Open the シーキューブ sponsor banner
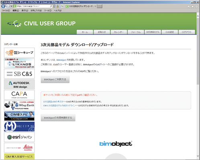This screenshot has width=200, height=160. [x=19, y=52]
